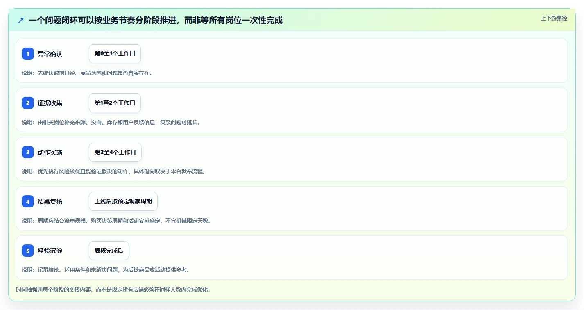Select step number 2 badge
The width and height of the screenshot is (584, 310).
pos(28,103)
